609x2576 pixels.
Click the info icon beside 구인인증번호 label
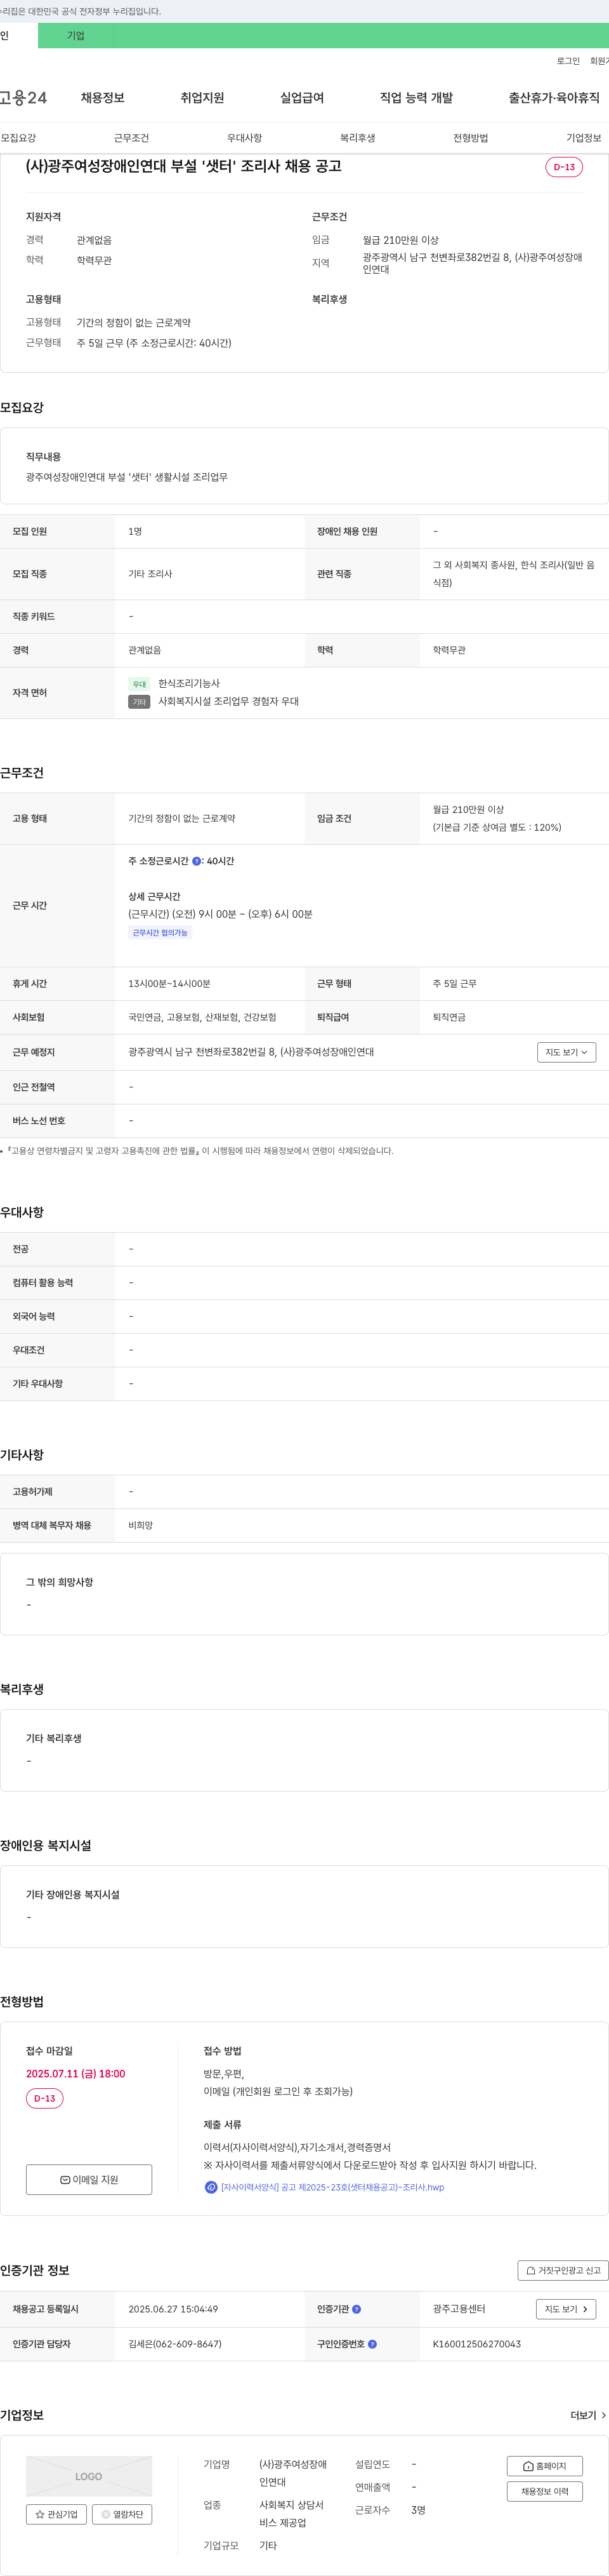(x=372, y=2344)
